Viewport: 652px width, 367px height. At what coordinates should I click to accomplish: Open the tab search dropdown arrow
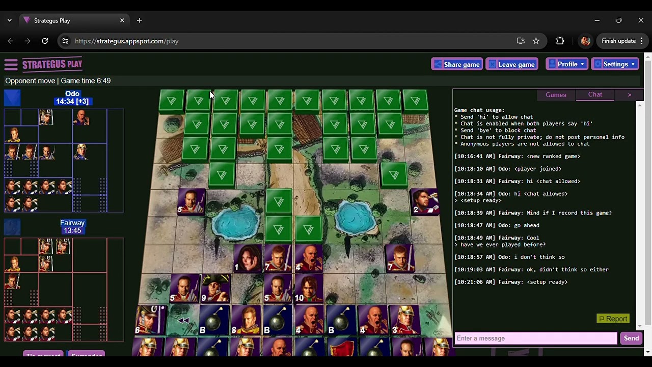pyautogui.click(x=9, y=20)
